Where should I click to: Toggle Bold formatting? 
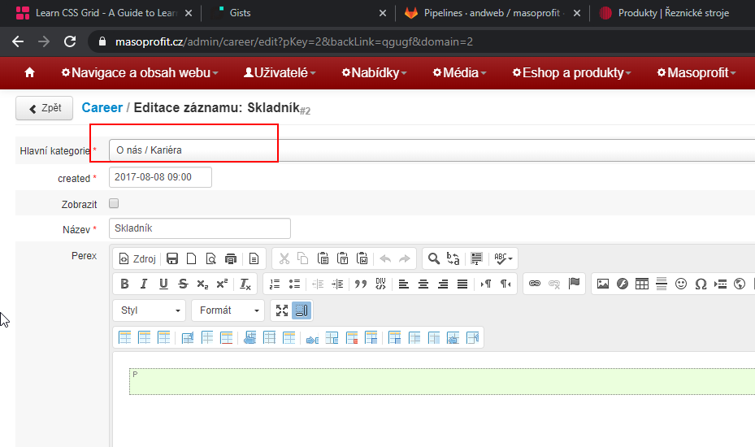(x=124, y=284)
